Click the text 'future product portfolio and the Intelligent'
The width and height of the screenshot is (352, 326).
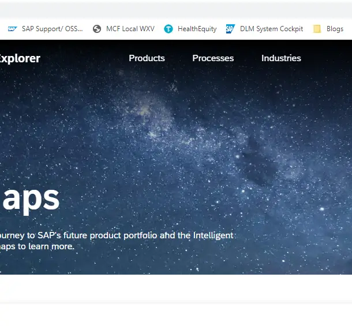[148, 235]
